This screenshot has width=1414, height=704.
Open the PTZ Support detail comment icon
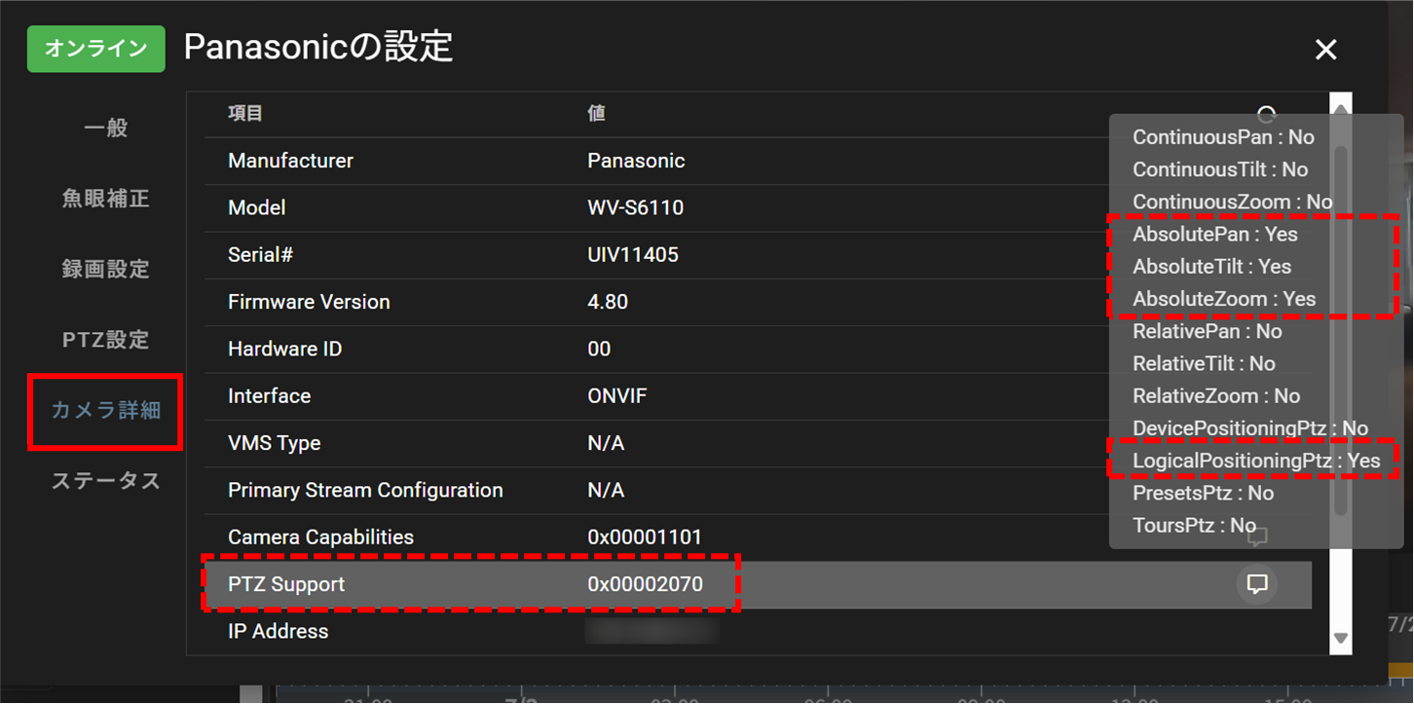[1257, 584]
